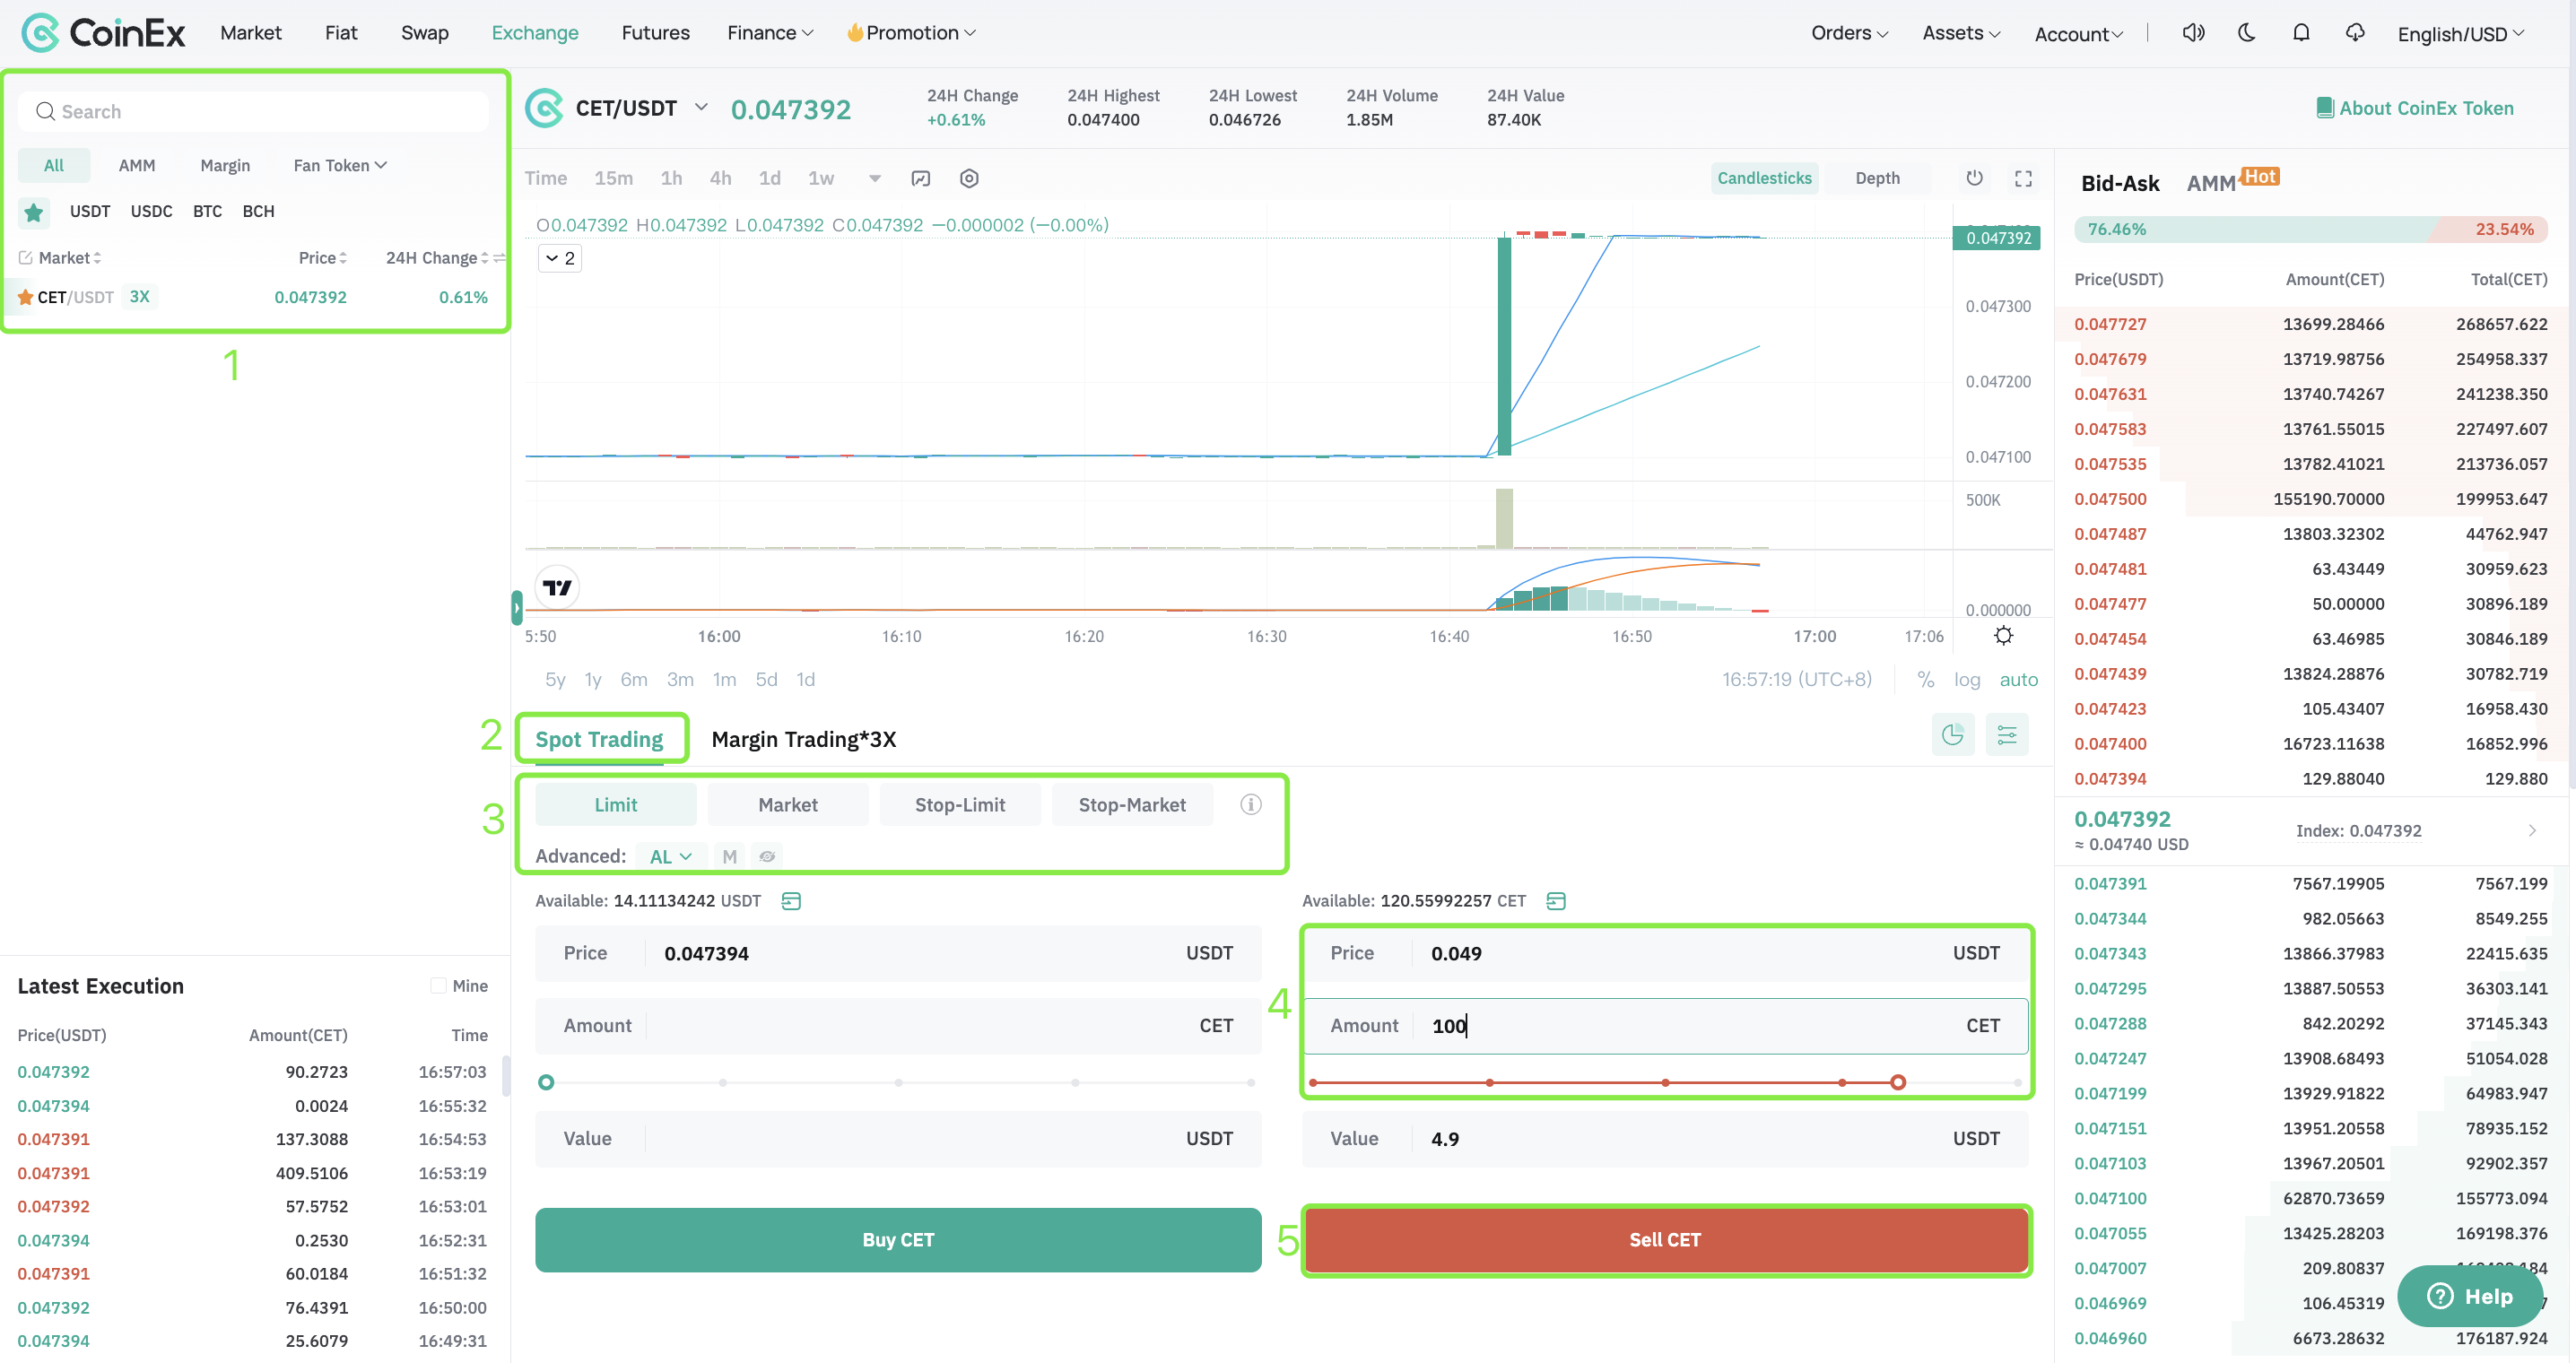Expand the Orders menu
Viewport: 2576px width, 1363px height.
[1849, 33]
